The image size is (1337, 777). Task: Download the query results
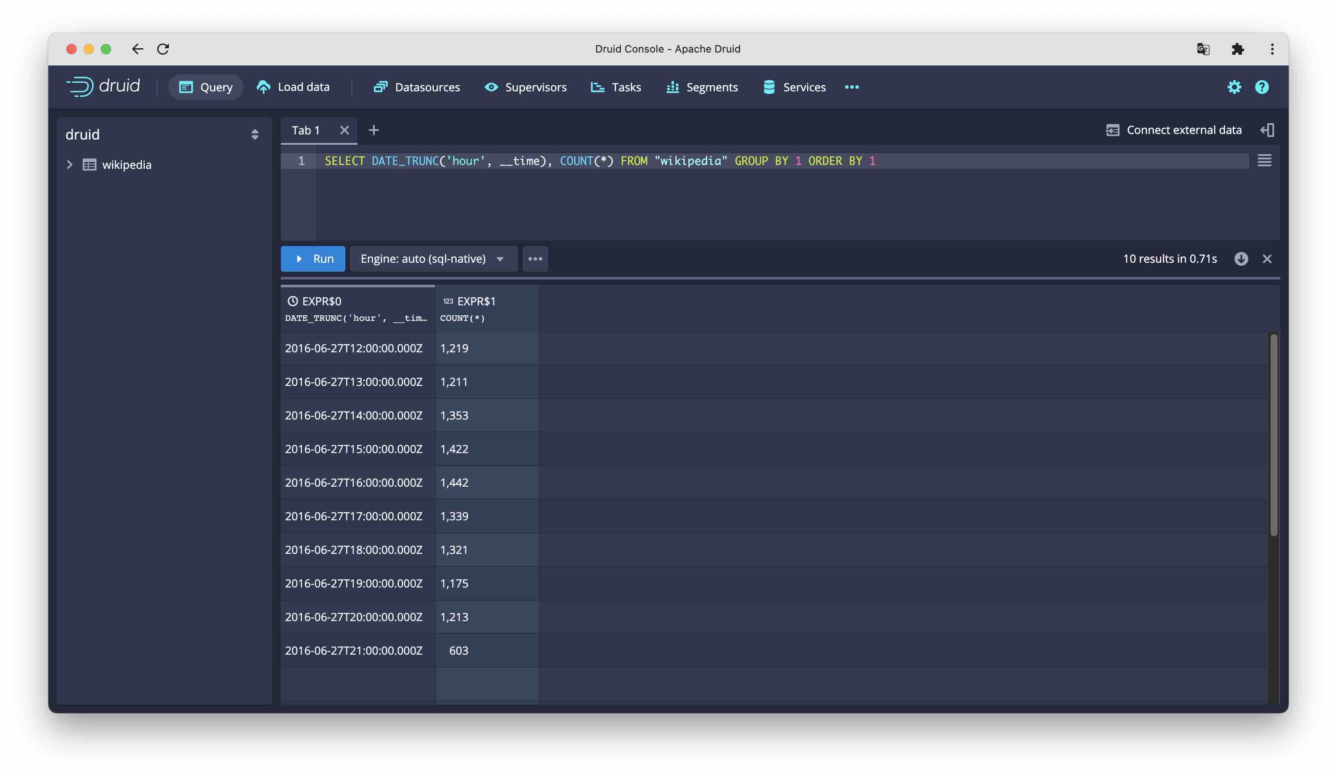point(1241,259)
